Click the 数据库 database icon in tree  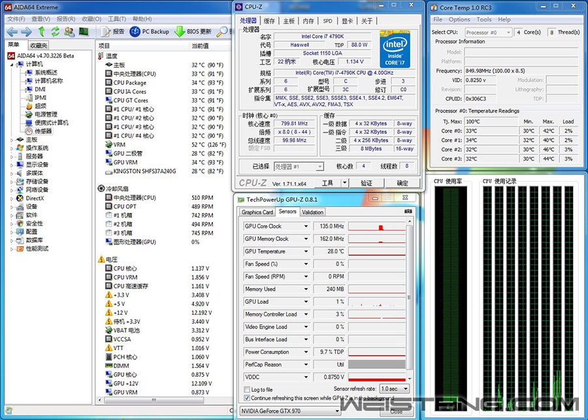tap(20, 240)
